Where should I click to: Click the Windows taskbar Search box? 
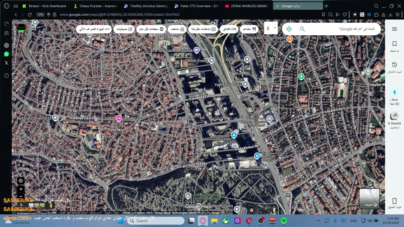point(156,221)
